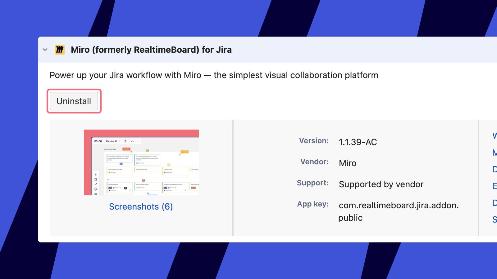Open the Miro board preview thumbnail
This screenshot has height=279, width=497.
[x=141, y=162]
